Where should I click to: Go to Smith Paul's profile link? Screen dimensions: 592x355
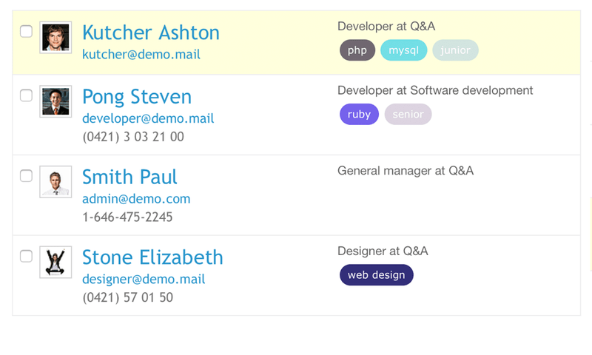[x=129, y=177]
